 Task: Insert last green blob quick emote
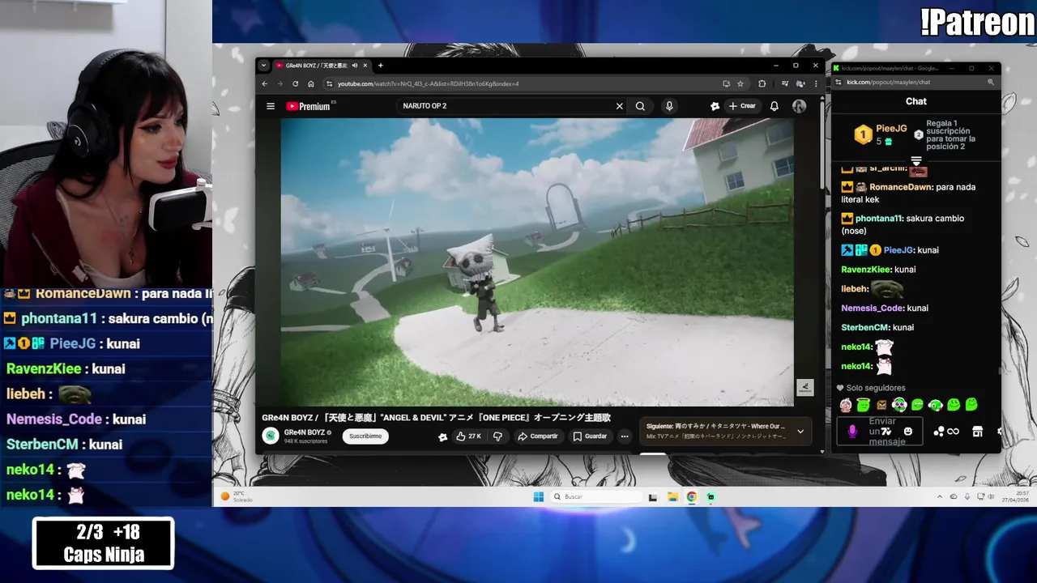tap(971, 405)
